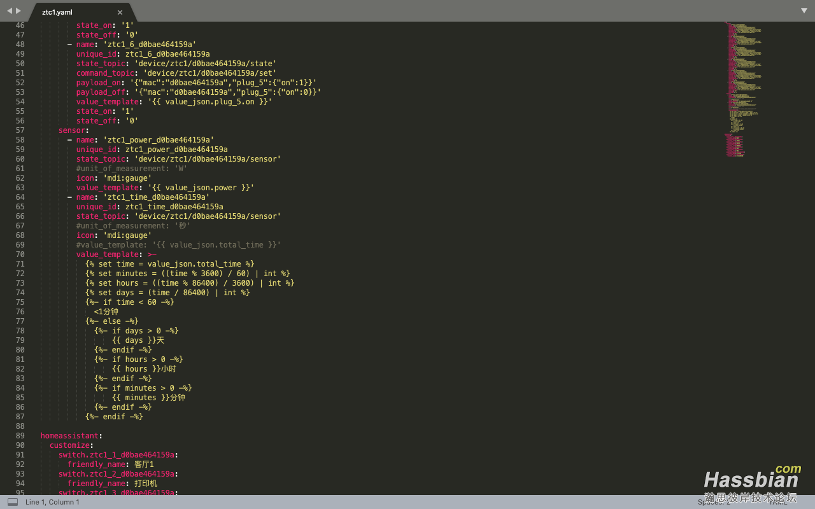This screenshot has height=509, width=815.
Task: Click line number 57 in the gutter
Action: click(x=20, y=130)
